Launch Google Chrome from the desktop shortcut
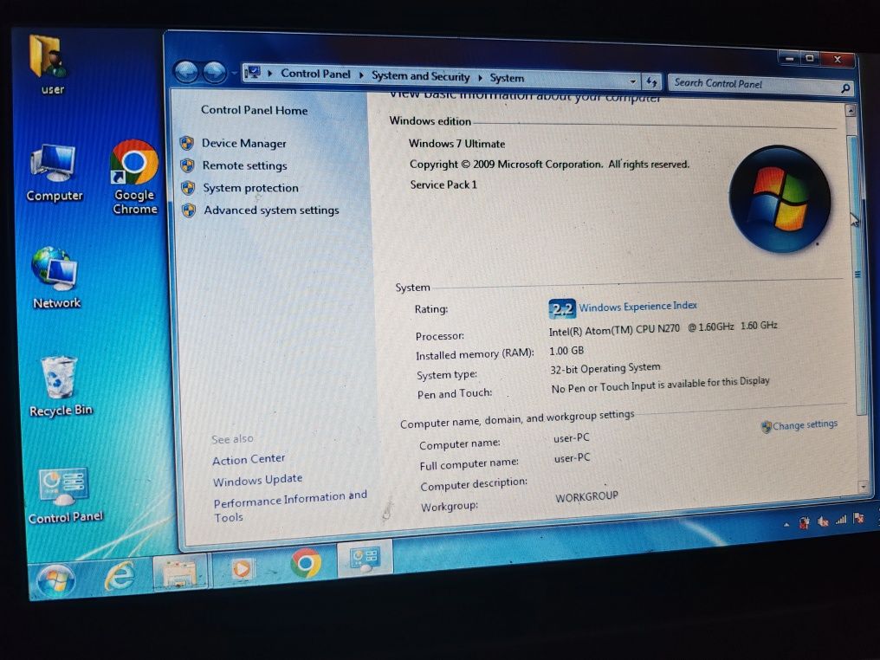 (134, 177)
